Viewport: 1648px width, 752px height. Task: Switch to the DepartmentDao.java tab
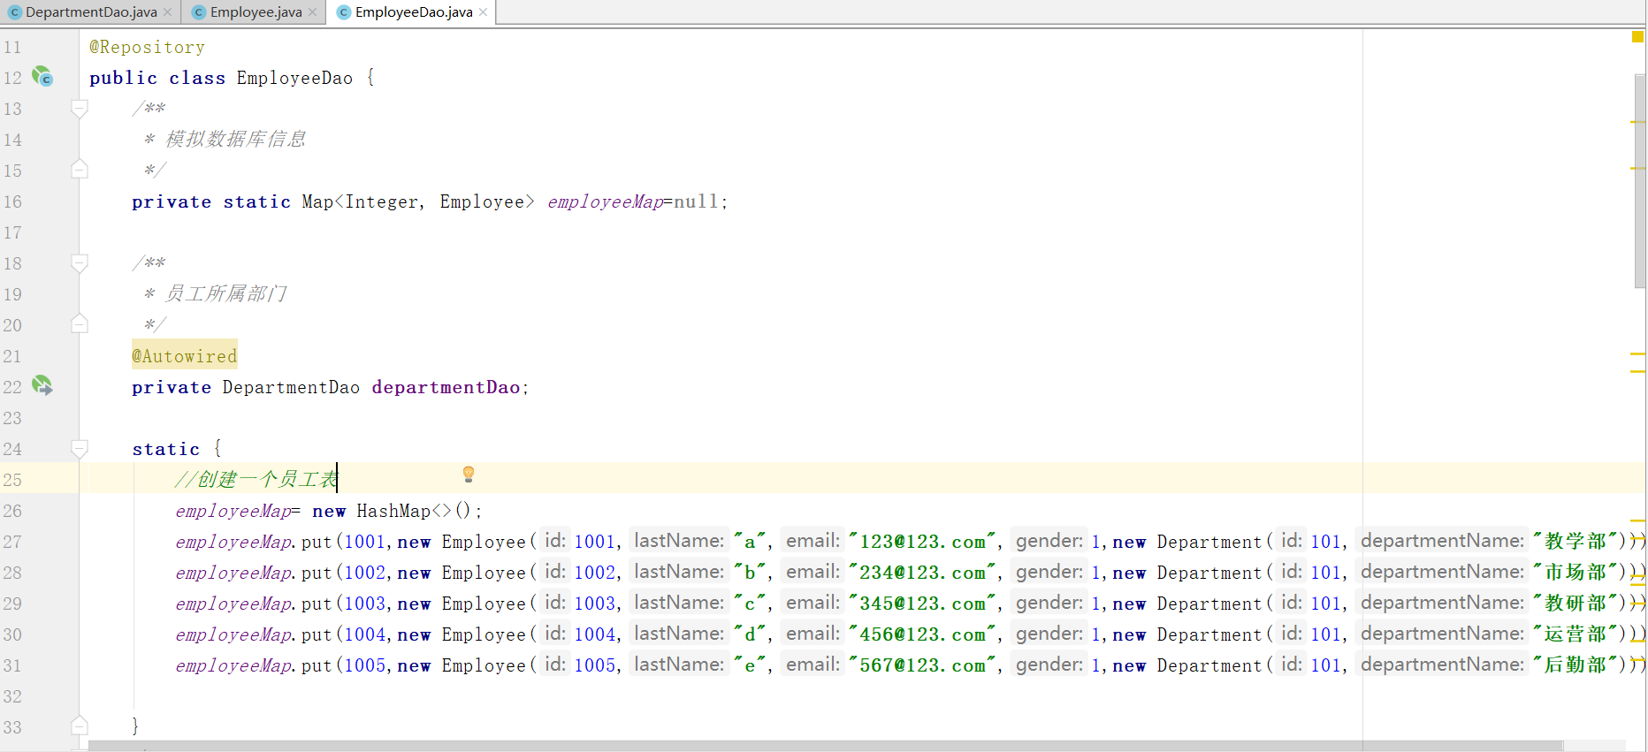coord(91,12)
